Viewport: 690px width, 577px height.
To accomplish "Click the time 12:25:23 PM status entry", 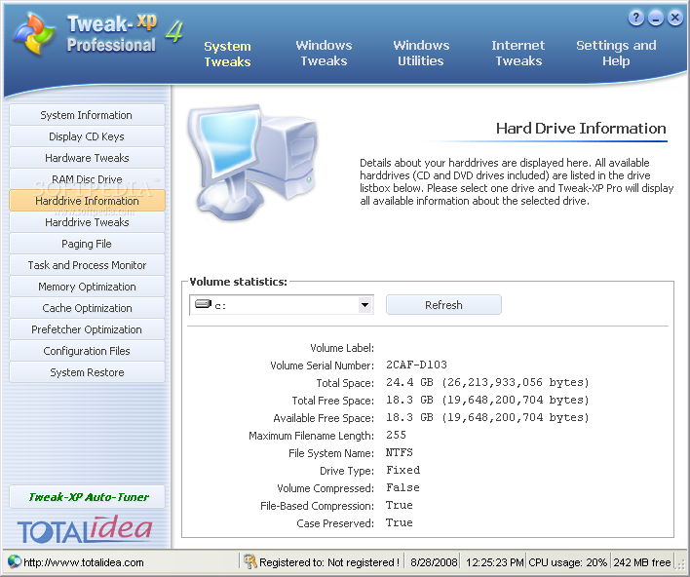I will [494, 562].
